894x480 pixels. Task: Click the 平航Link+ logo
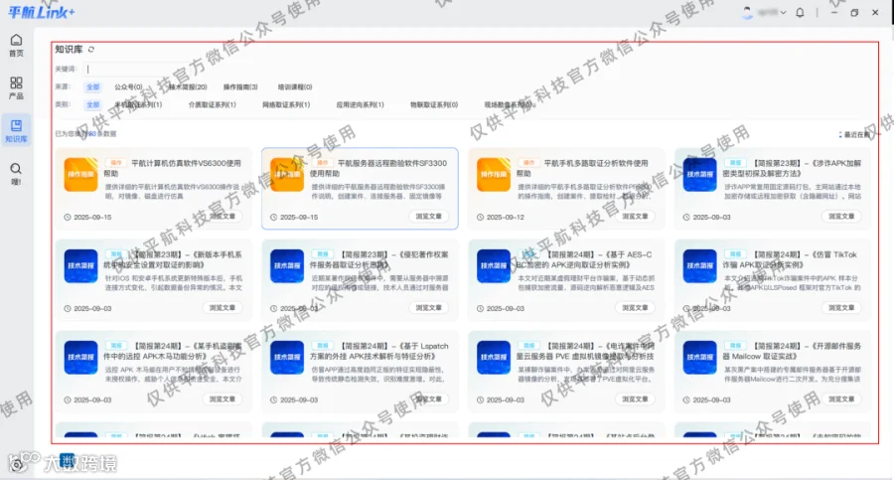pos(41,12)
